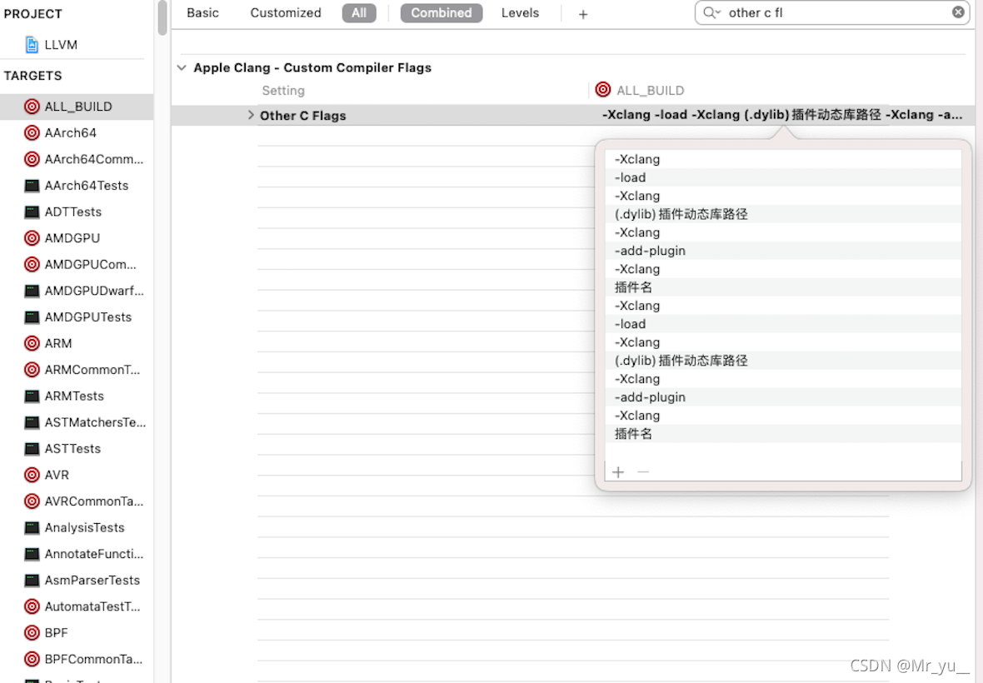This screenshot has width=983, height=683.
Task: Clear the search field with X button
Action: tap(958, 12)
